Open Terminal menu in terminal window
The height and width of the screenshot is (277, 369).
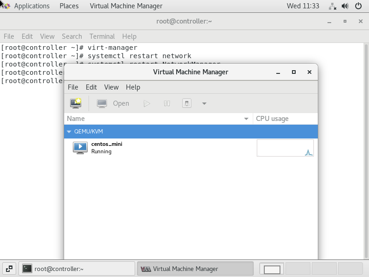tap(102, 36)
